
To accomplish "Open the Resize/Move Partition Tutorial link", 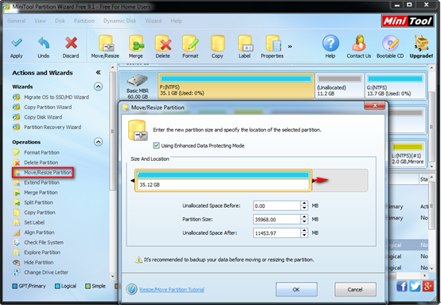I will [172, 290].
